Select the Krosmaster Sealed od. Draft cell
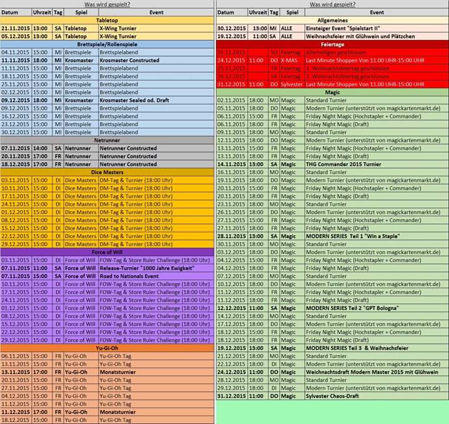This screenshot has width=449, height=424. coord(134,100)
